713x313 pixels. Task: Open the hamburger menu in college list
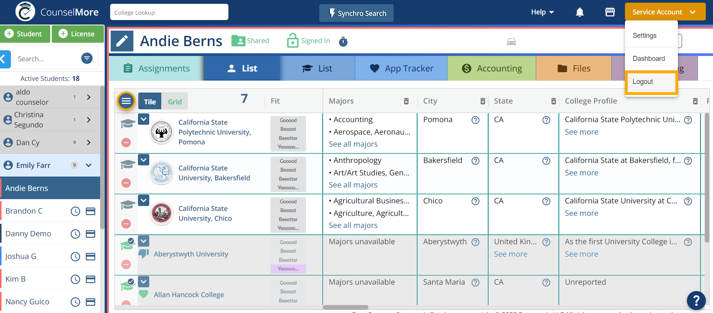pos(126,101)
